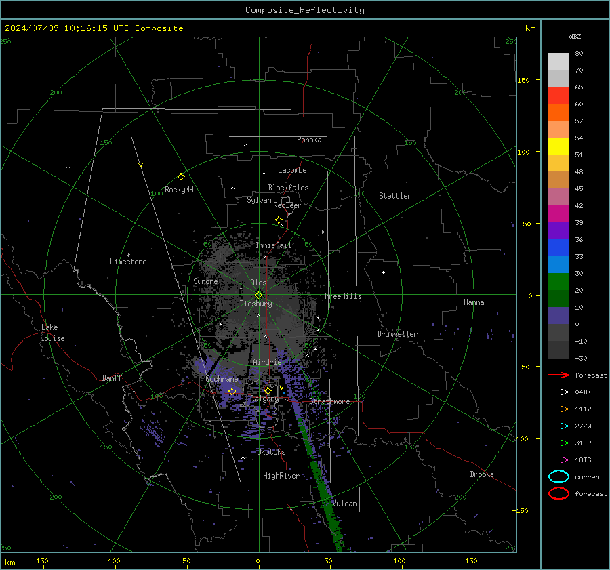The height and width of the screenshot is (570, 610).
Task: Click the Lake Louise label
Action: pos(52,333)
